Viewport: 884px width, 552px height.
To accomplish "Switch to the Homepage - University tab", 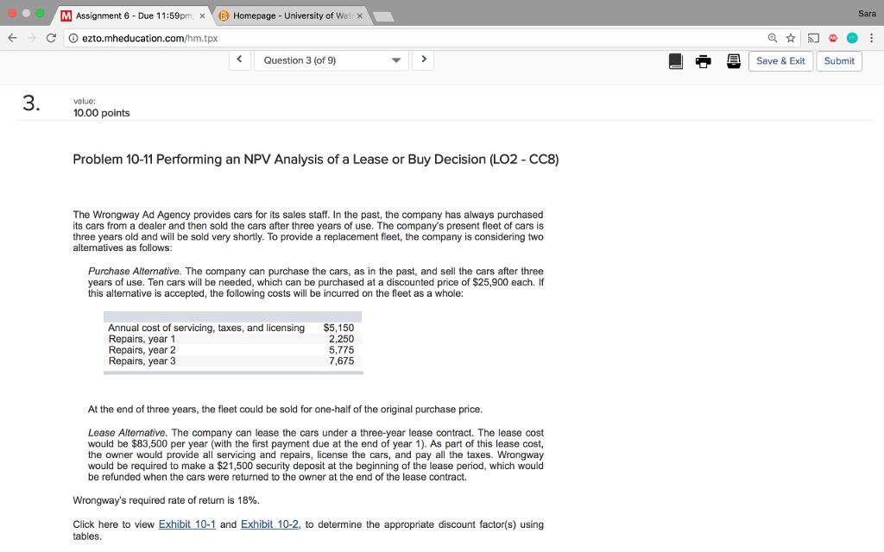I will click(292, 16).
